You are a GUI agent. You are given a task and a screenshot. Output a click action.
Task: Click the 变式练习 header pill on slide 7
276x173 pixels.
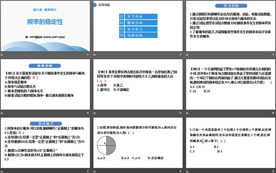point(46,124)
